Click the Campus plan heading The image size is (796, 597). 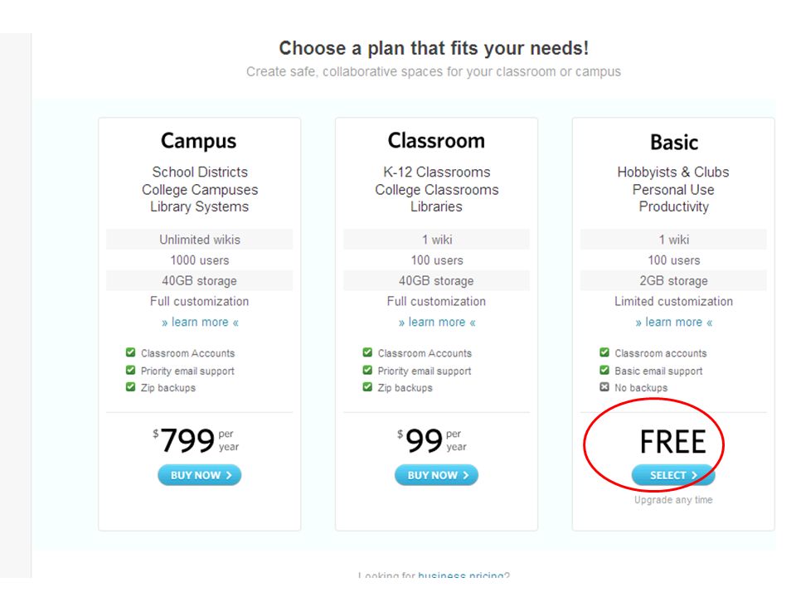coord(198,142)
